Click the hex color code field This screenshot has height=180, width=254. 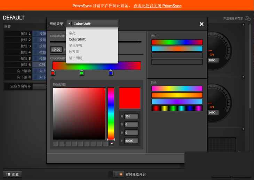point(132,141)
